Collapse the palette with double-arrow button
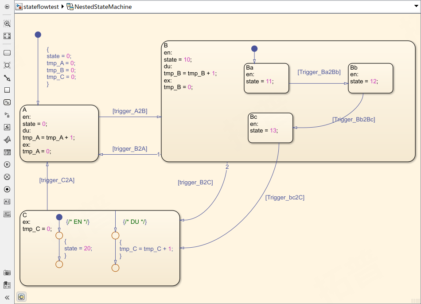421x304 pixels. 7,297
